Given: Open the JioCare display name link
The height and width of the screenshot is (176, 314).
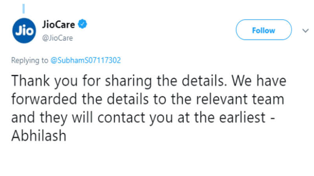Looking at the screenshot, I should (x=59, y=25).
